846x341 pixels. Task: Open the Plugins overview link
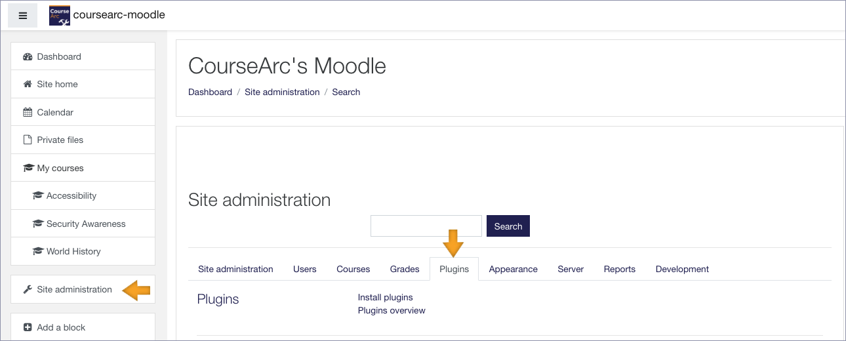392,310
